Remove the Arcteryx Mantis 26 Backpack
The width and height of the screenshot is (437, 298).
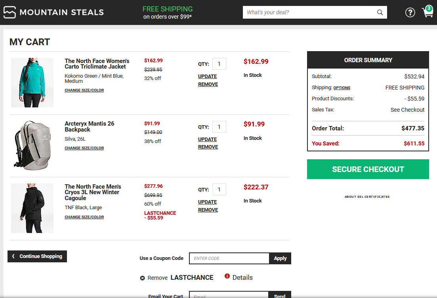point(208,147)
